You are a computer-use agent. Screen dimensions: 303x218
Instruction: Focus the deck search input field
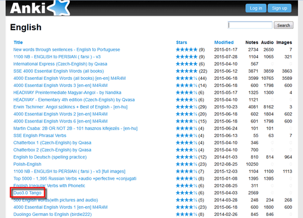[x=250, y=25]
